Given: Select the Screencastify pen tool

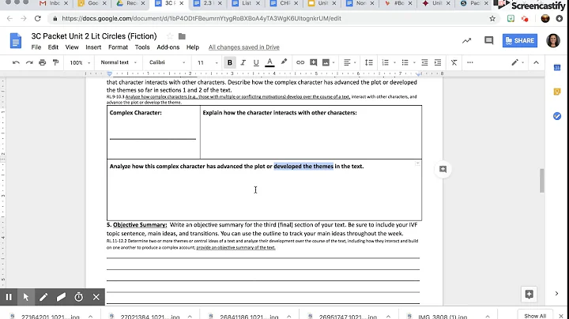Looking at the screenshot, I should (x=43, y=297).
